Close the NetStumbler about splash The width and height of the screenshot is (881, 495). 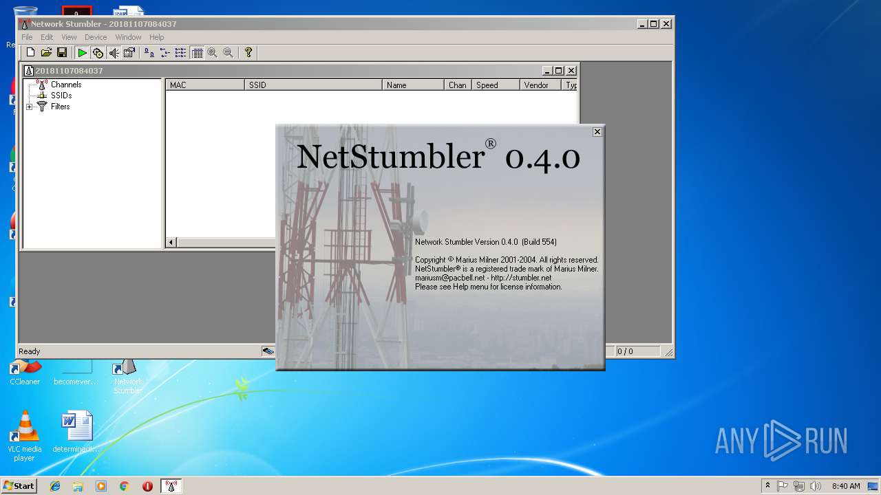pos(597,131)
